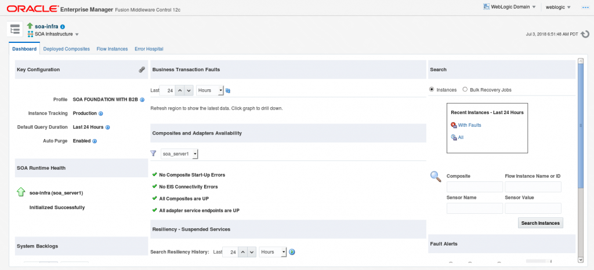Open the info icon next to soa-infra title

click(63, 27)
